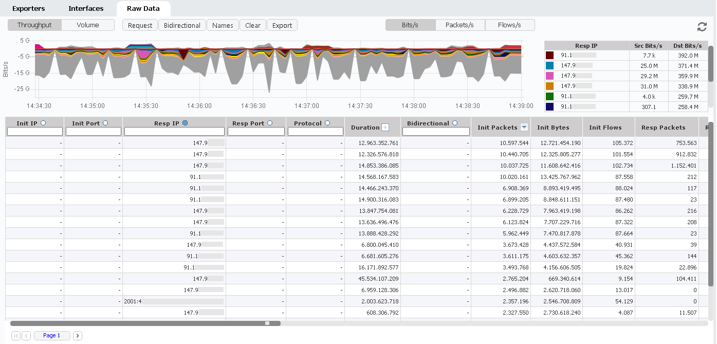Image resolution: width=717 pixels, height=344 pixels.
Task: Open the Init Packets sort dropdown arrow
Action: [524, 128]
